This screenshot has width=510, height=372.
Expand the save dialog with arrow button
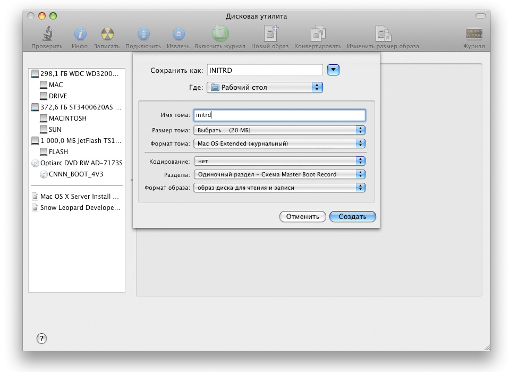333,70
